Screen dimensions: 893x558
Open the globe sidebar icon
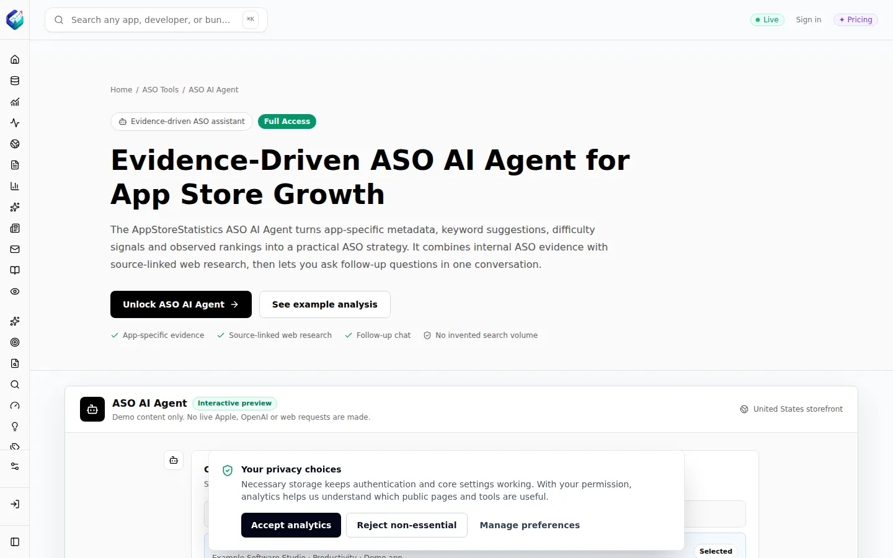pyautogui.click(x=15, y=144)
